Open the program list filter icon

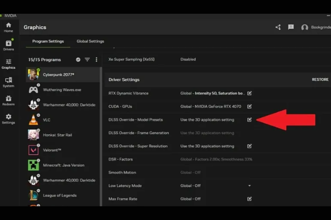point(87,59)
